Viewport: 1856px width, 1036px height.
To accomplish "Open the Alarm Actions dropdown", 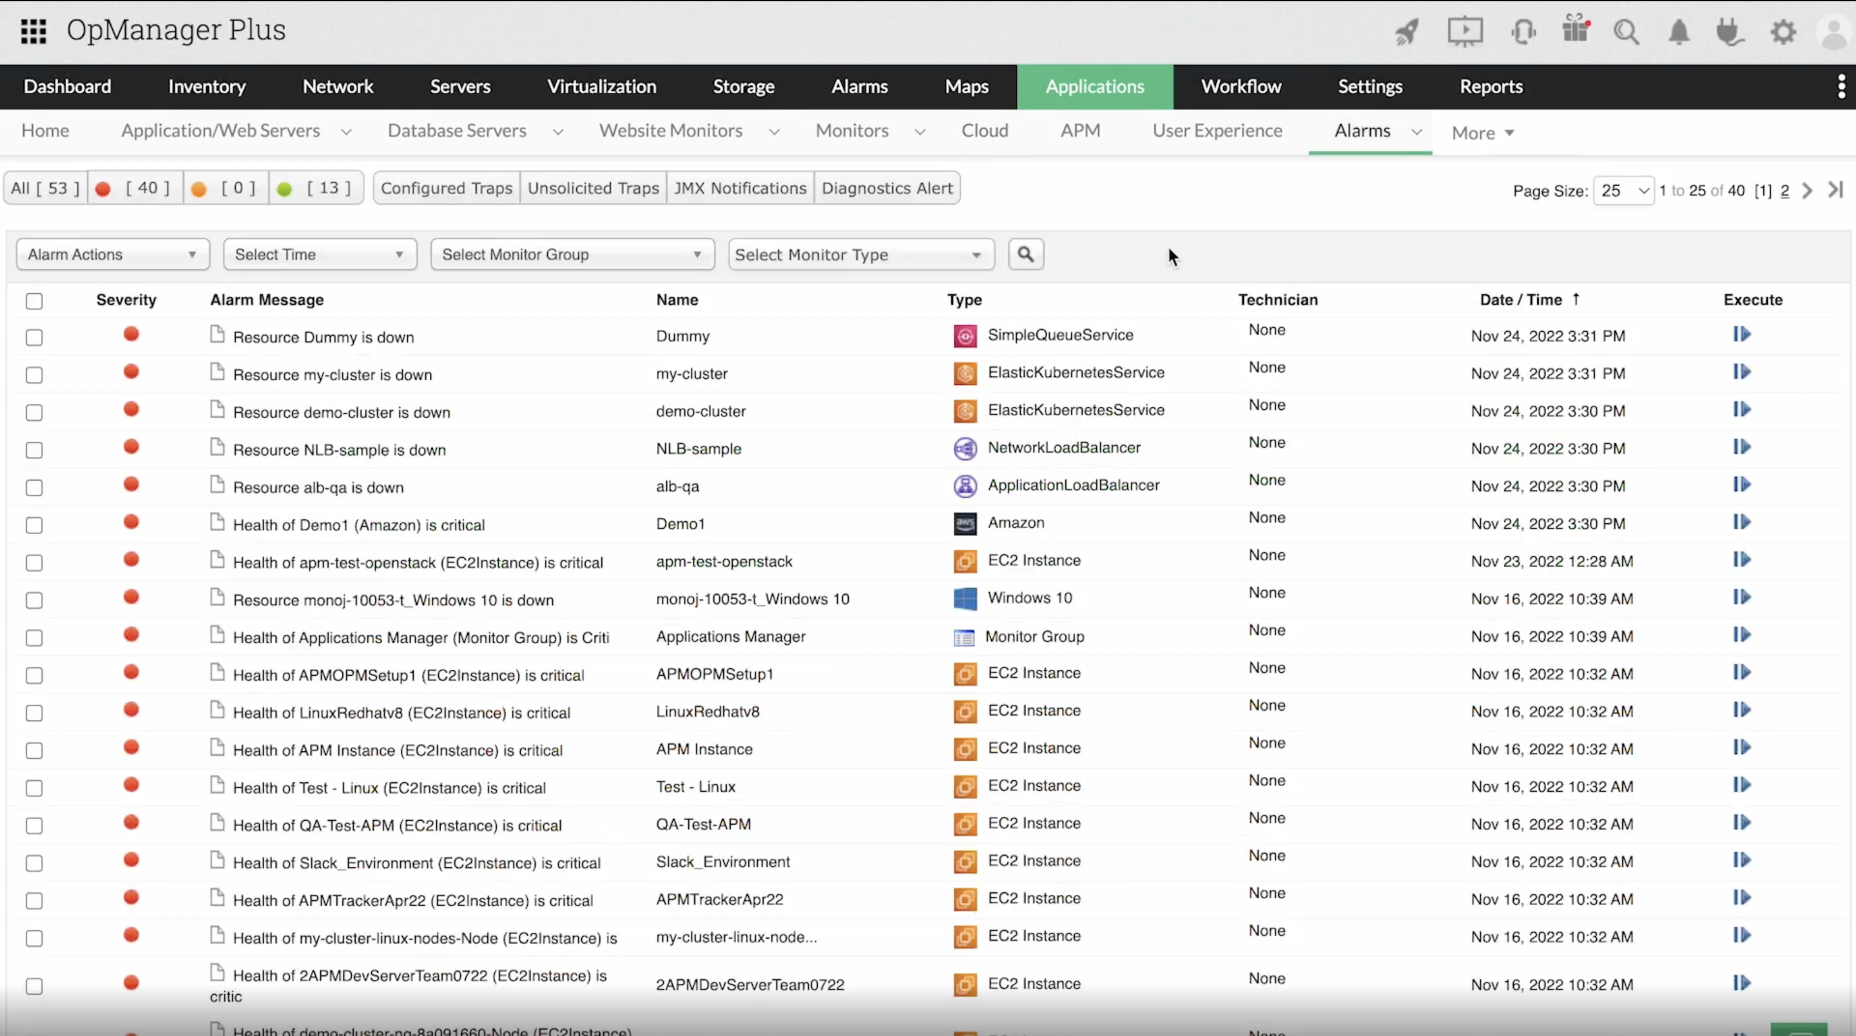I will pyautogui.click(x=112, y=254).
